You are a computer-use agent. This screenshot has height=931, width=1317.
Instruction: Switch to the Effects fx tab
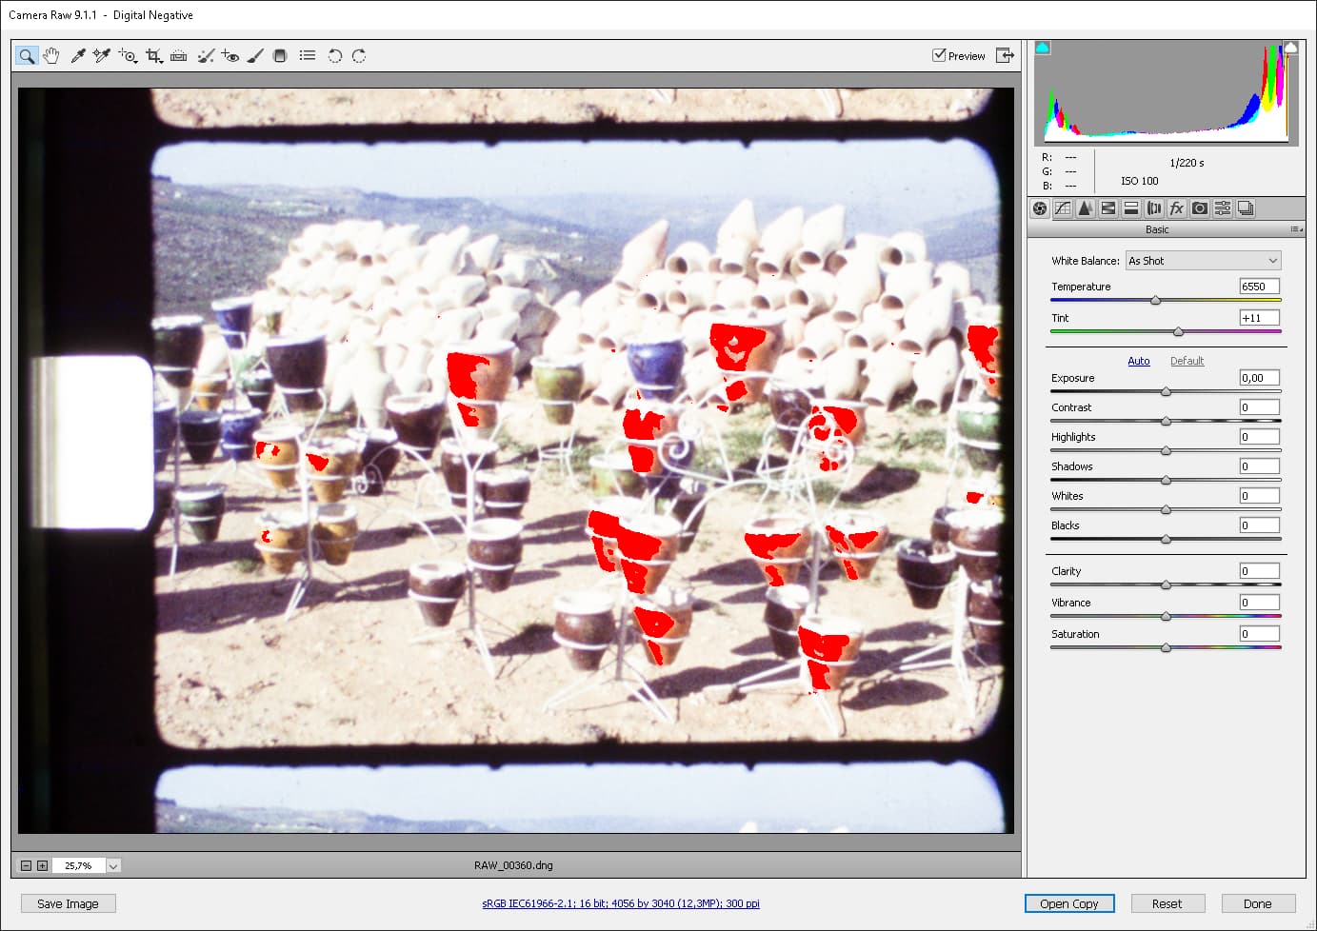(1177, 208)
